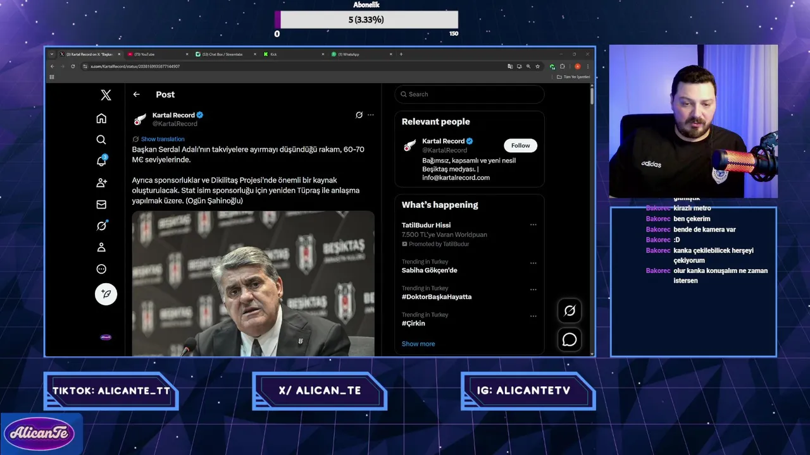
Task: Click the X logo at the top of the sidebar
Action: (106, 95)
